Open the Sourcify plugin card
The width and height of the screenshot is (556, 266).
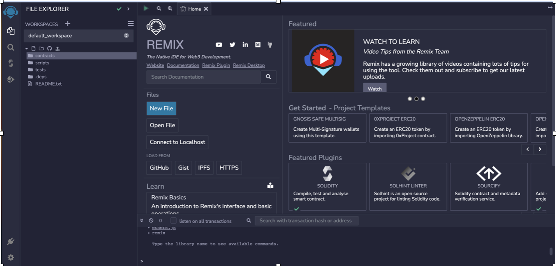[489, 187]
